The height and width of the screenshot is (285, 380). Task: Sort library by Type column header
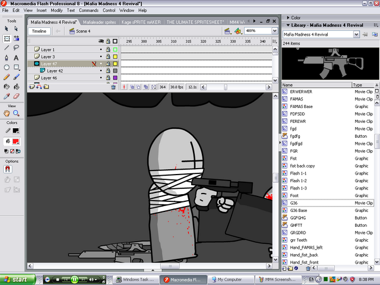point(363,85)
